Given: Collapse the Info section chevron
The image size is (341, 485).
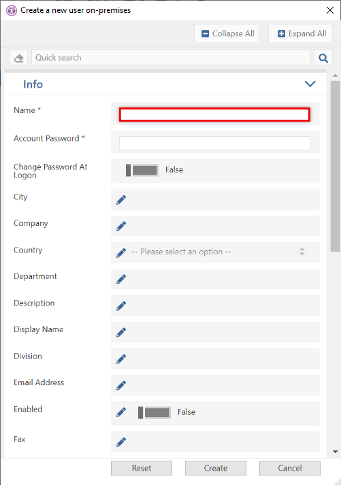Looking at the screenshot, I should pyautogui.click(x=310, y=84).
